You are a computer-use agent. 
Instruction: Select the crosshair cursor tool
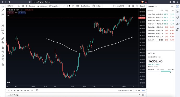pos(3,7)
